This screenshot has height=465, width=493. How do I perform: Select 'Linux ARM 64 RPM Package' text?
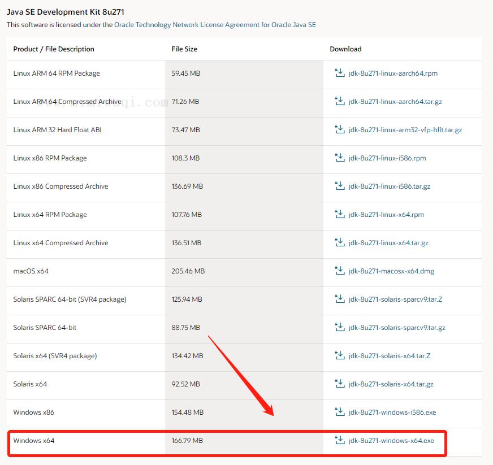(x=57, y=73)
